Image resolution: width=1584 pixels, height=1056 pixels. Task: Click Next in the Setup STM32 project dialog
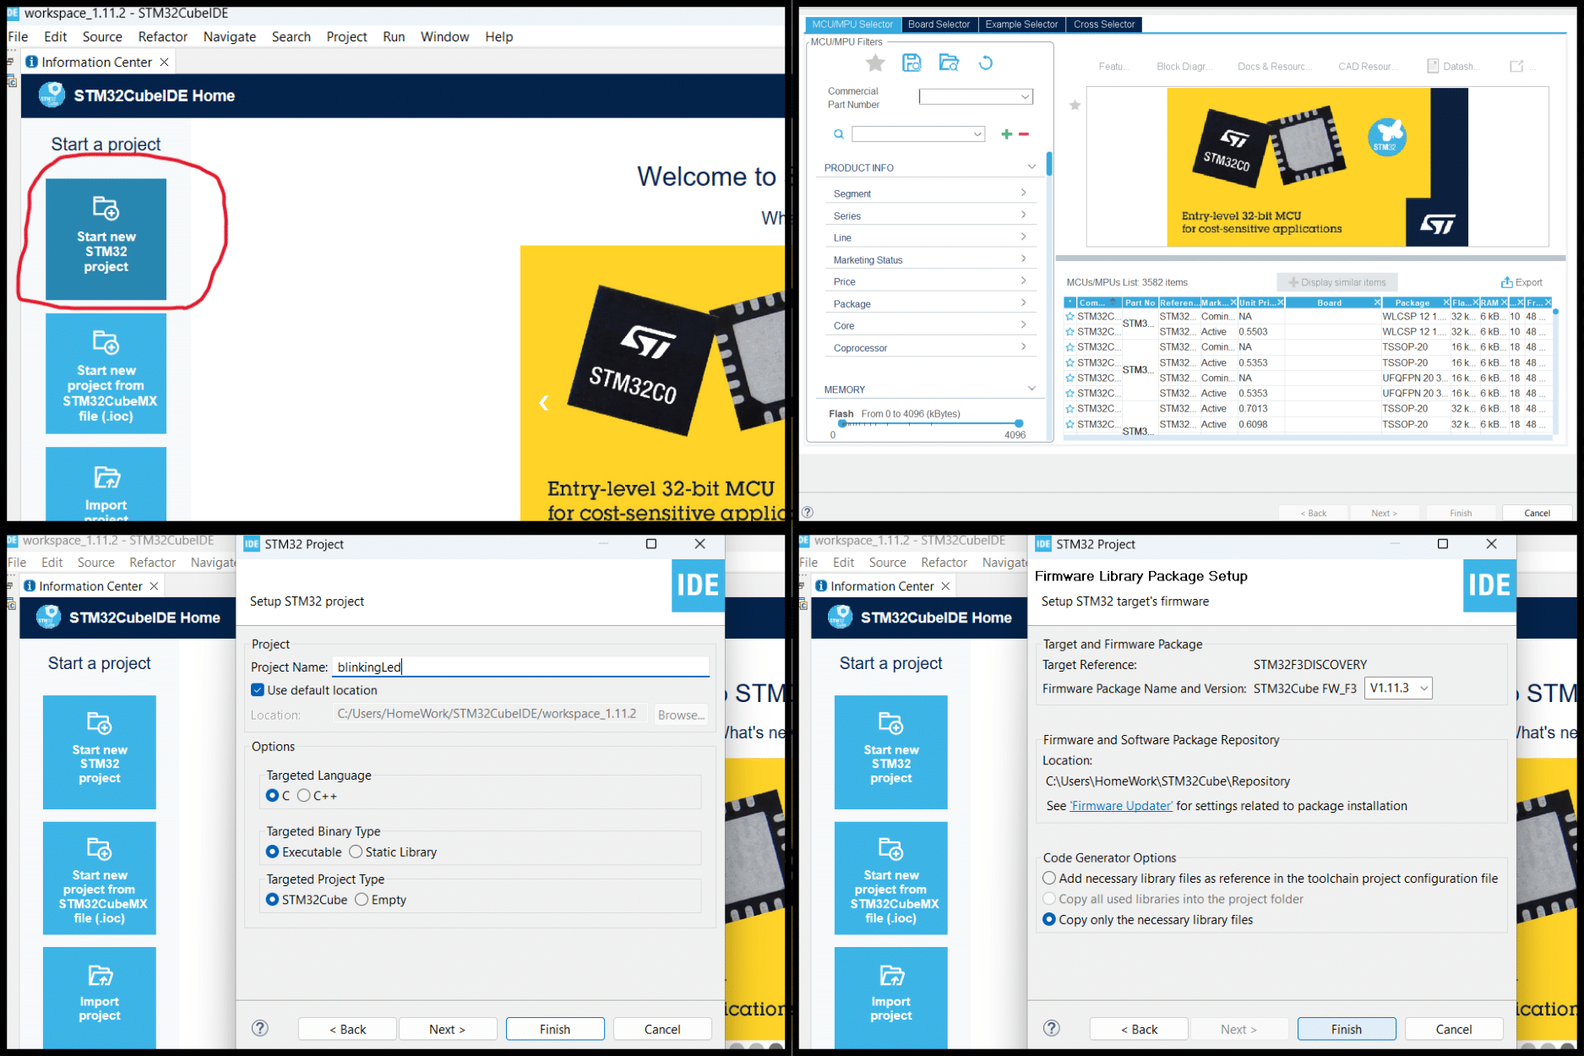pos(447,1029)
